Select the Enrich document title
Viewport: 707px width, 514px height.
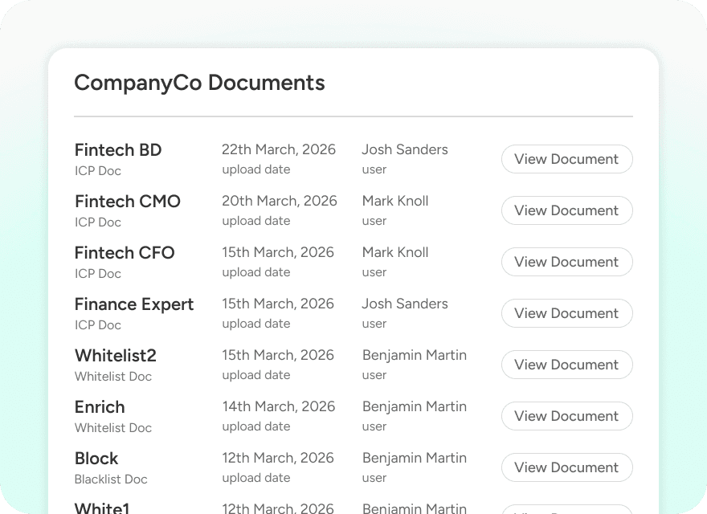click(100, 407)
